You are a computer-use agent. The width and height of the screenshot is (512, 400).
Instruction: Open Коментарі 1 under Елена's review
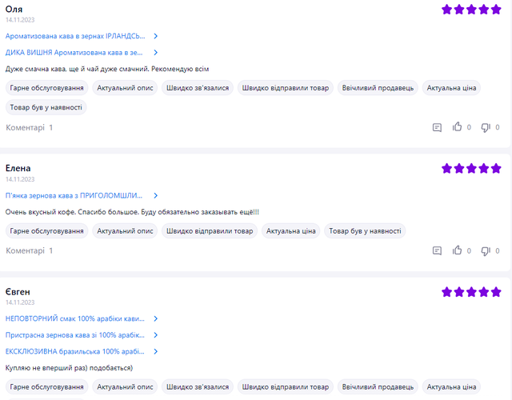pos(30,250)
